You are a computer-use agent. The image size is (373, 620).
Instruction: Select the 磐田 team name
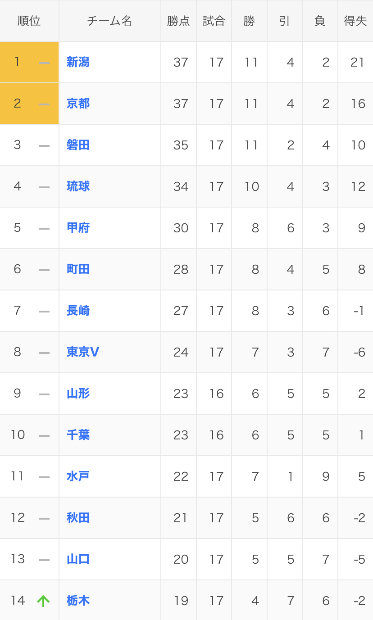[78, 145]
